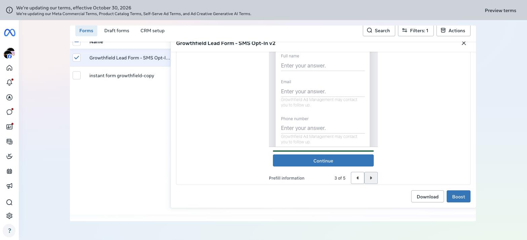Open the stacked cards content icon
527x240 pixels.
point(9,142)
